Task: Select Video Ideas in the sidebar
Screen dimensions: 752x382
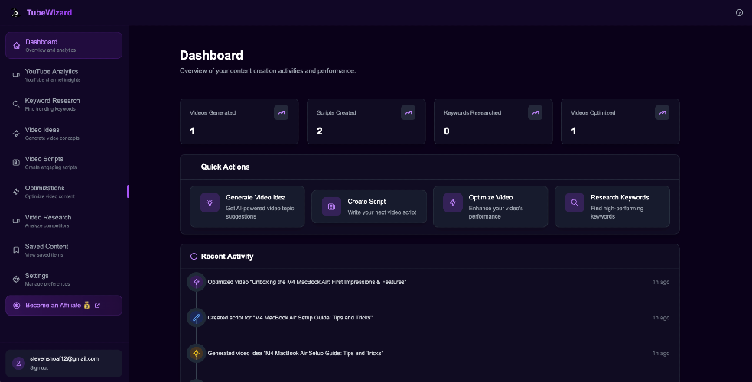Action: point(63,134)
